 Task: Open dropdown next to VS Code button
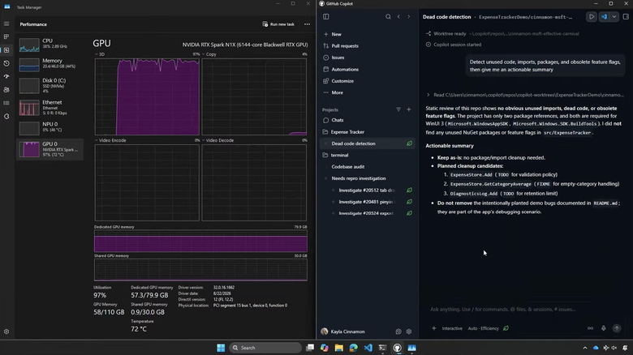click(614, 17)
